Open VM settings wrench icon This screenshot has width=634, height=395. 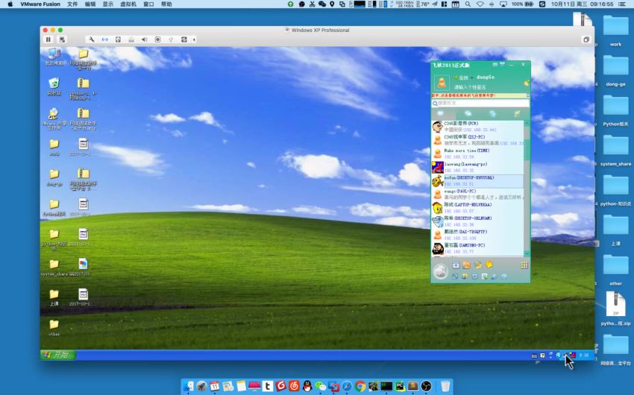(92, 39)
